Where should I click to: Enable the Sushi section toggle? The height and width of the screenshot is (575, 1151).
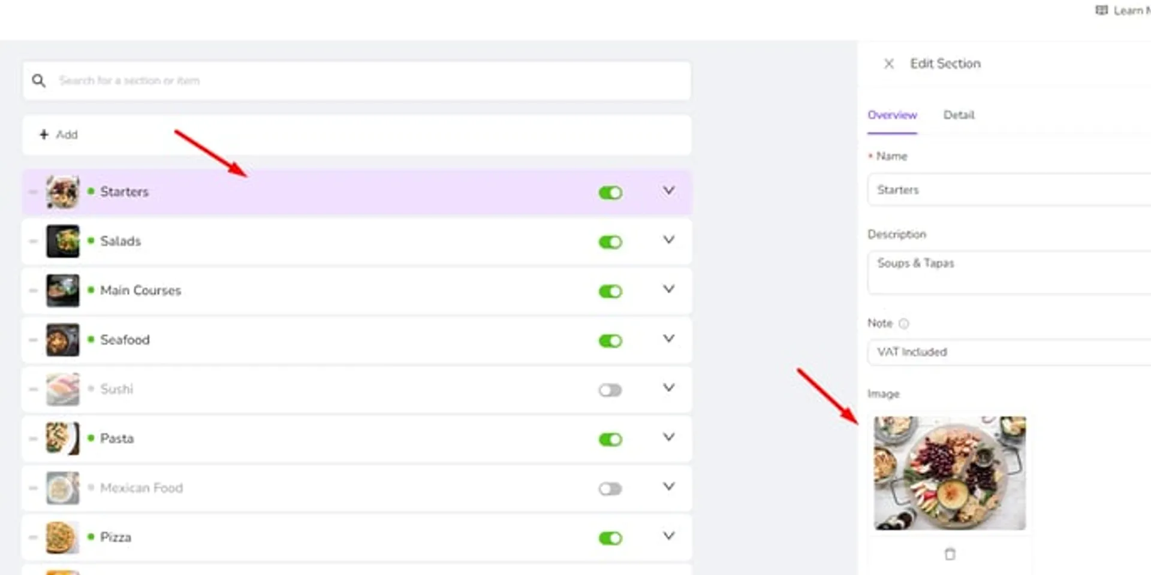click(610, 390)
